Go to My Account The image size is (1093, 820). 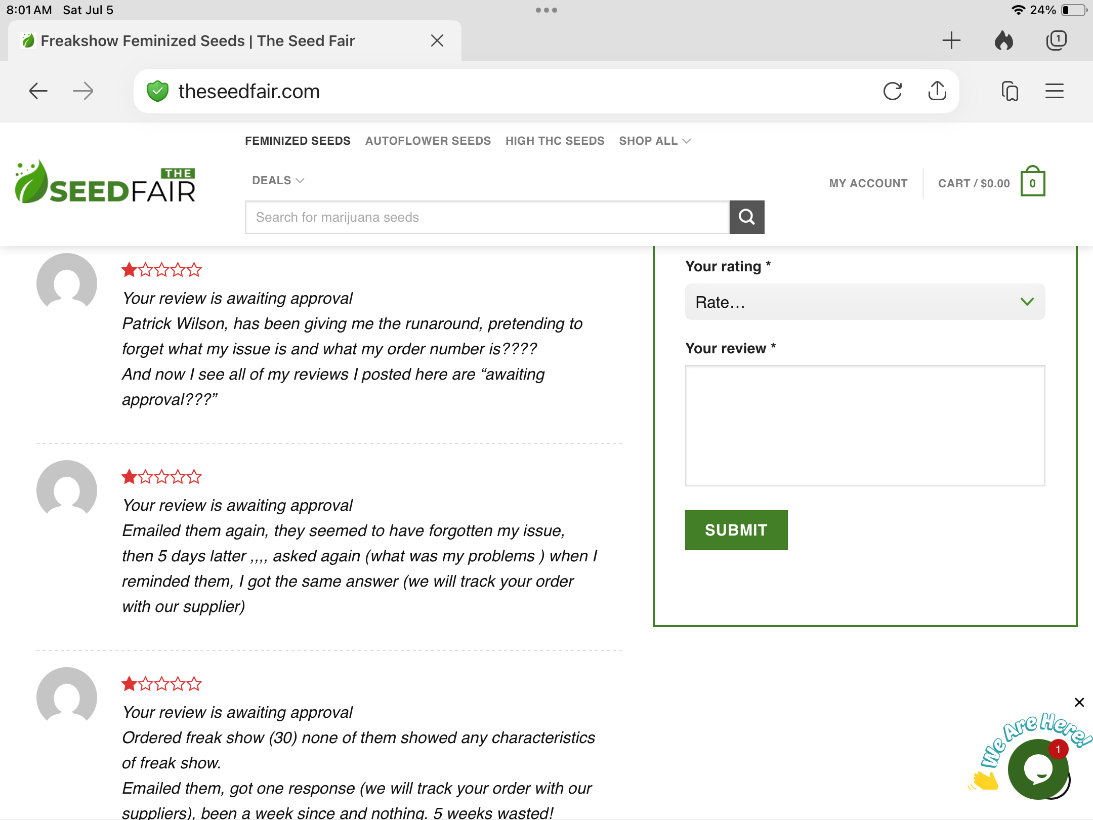pos(868,183)
